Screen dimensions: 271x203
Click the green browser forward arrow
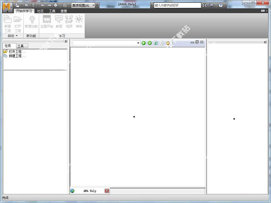(x=150, y=43)
